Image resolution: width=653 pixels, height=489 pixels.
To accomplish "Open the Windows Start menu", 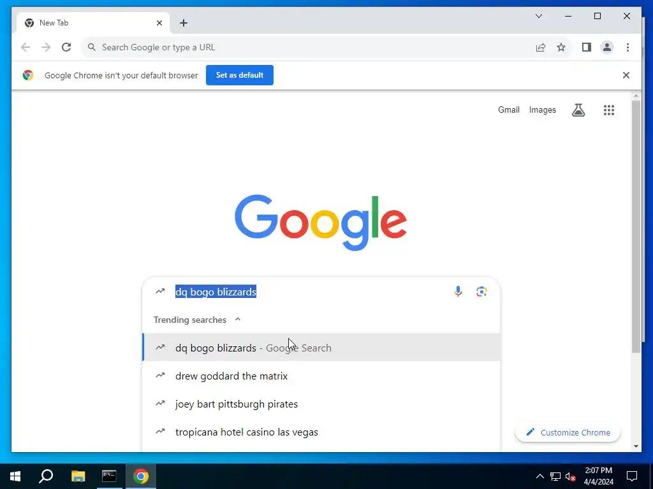I will 15,476.
